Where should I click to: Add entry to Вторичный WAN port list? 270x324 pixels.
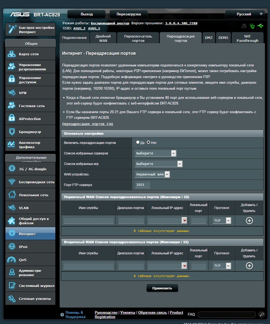click(x=249, y=266)
